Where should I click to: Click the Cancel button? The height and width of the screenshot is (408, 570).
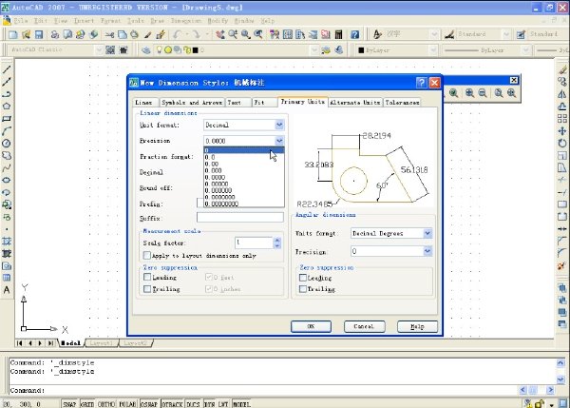point(364,326)
